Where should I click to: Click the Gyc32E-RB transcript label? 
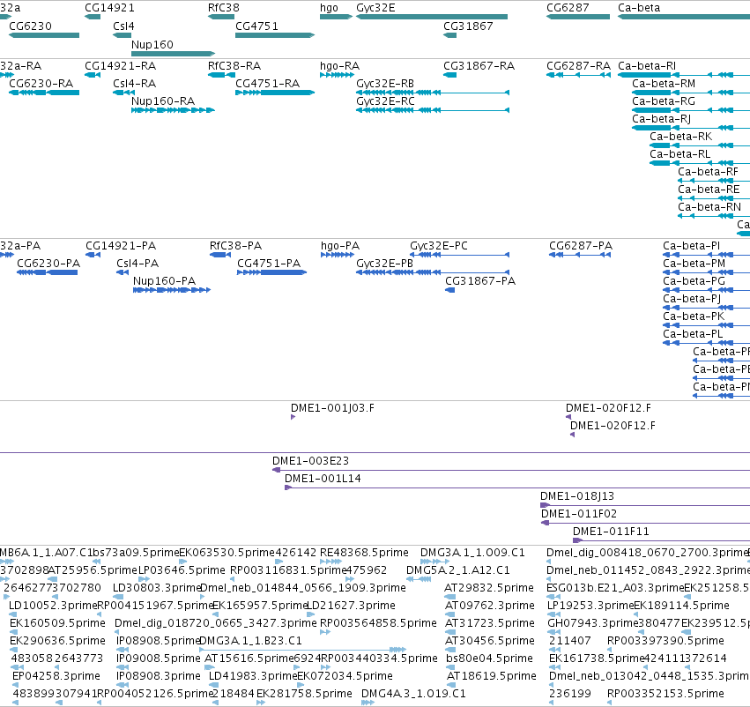point(385,83)
